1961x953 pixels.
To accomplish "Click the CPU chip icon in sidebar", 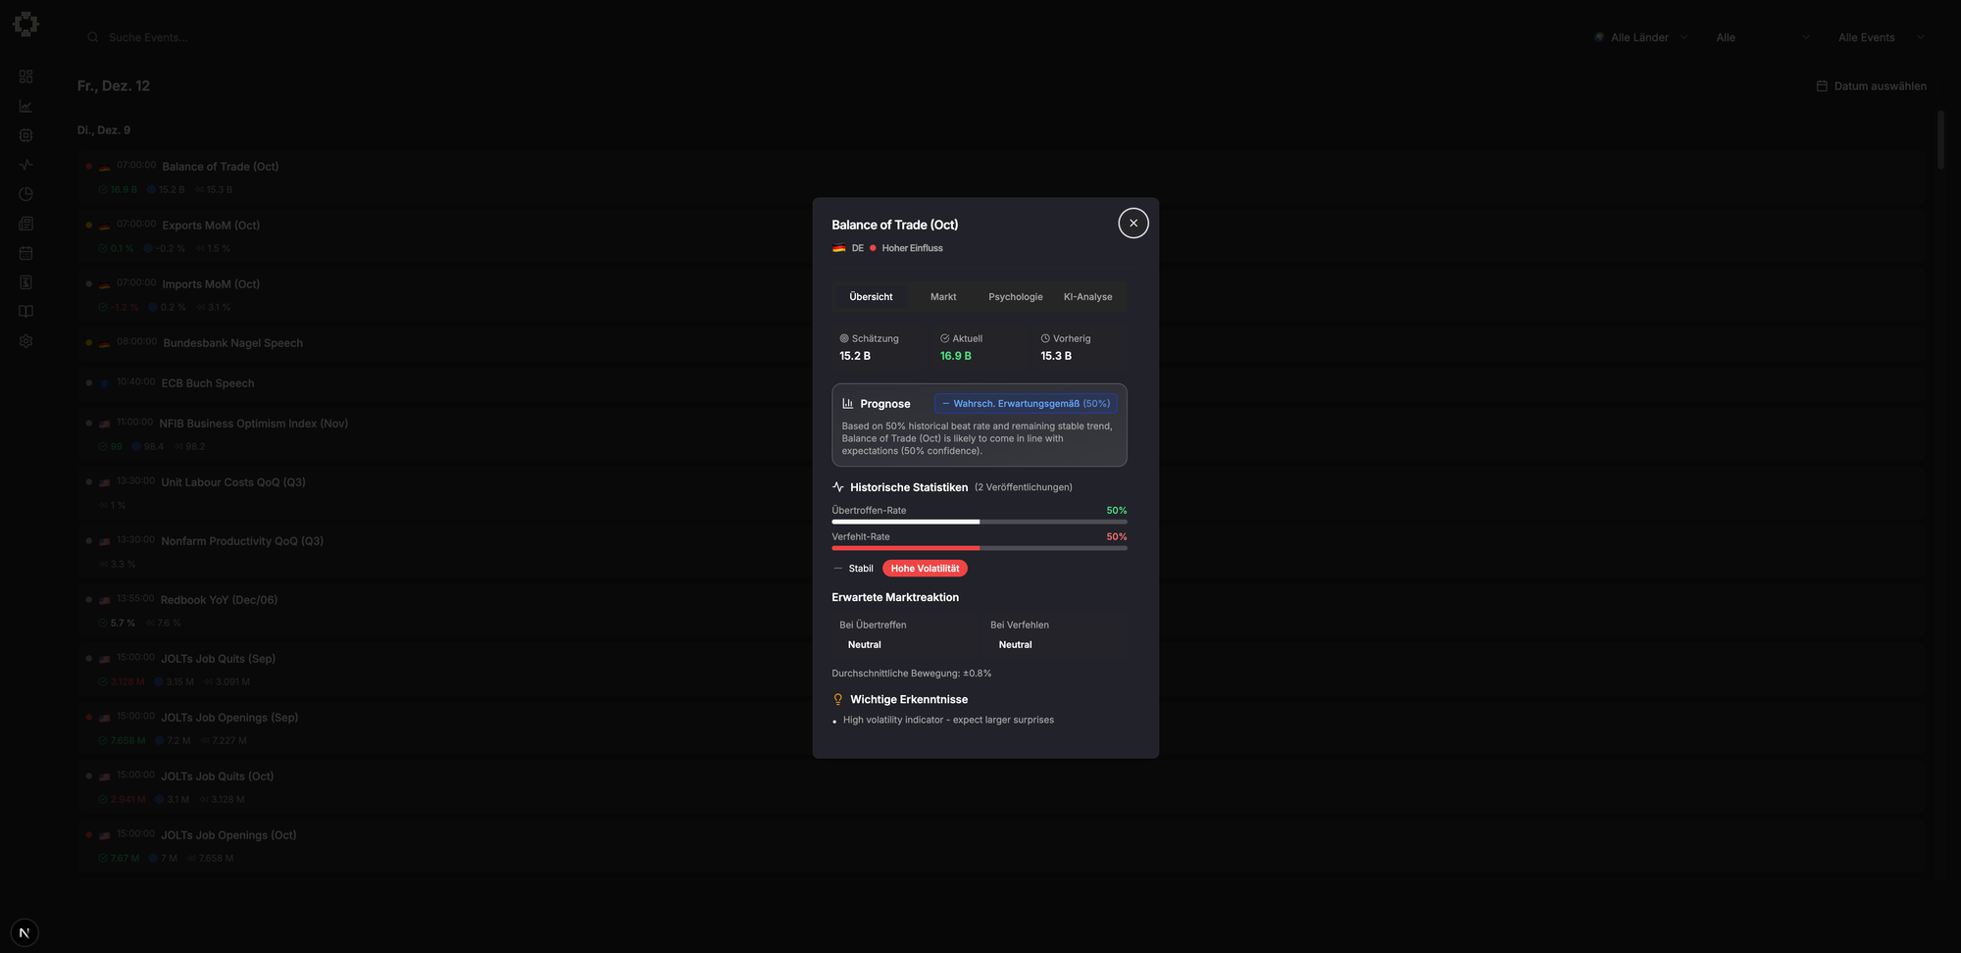I will click(25, 135).
